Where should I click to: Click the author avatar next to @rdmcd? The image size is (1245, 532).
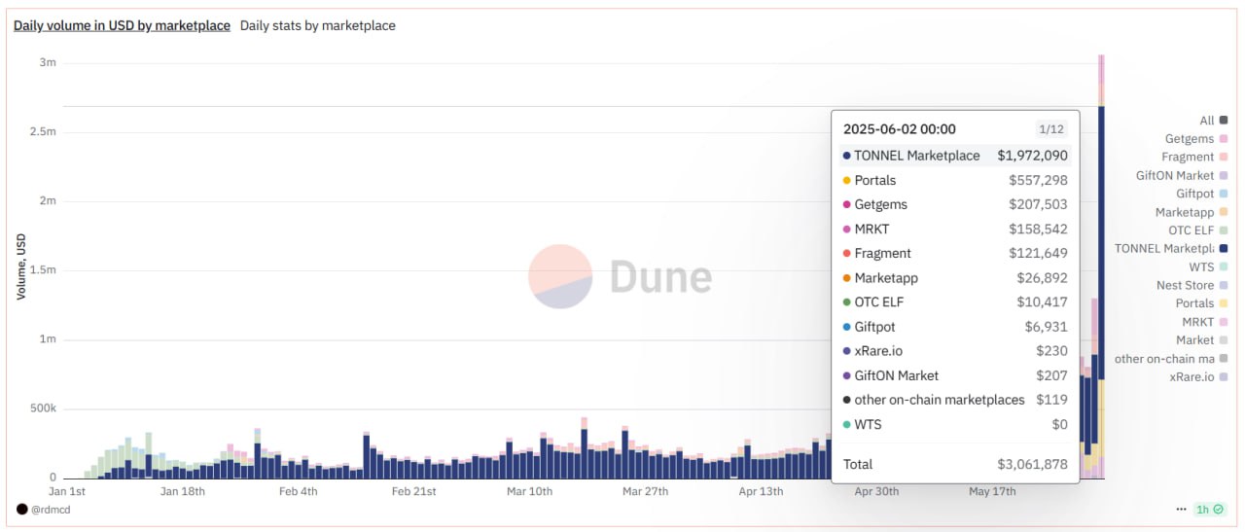point(22,510)
